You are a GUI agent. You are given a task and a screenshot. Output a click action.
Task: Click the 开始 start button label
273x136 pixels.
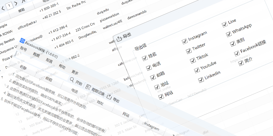pyautogui.click(x=79, y=83)
